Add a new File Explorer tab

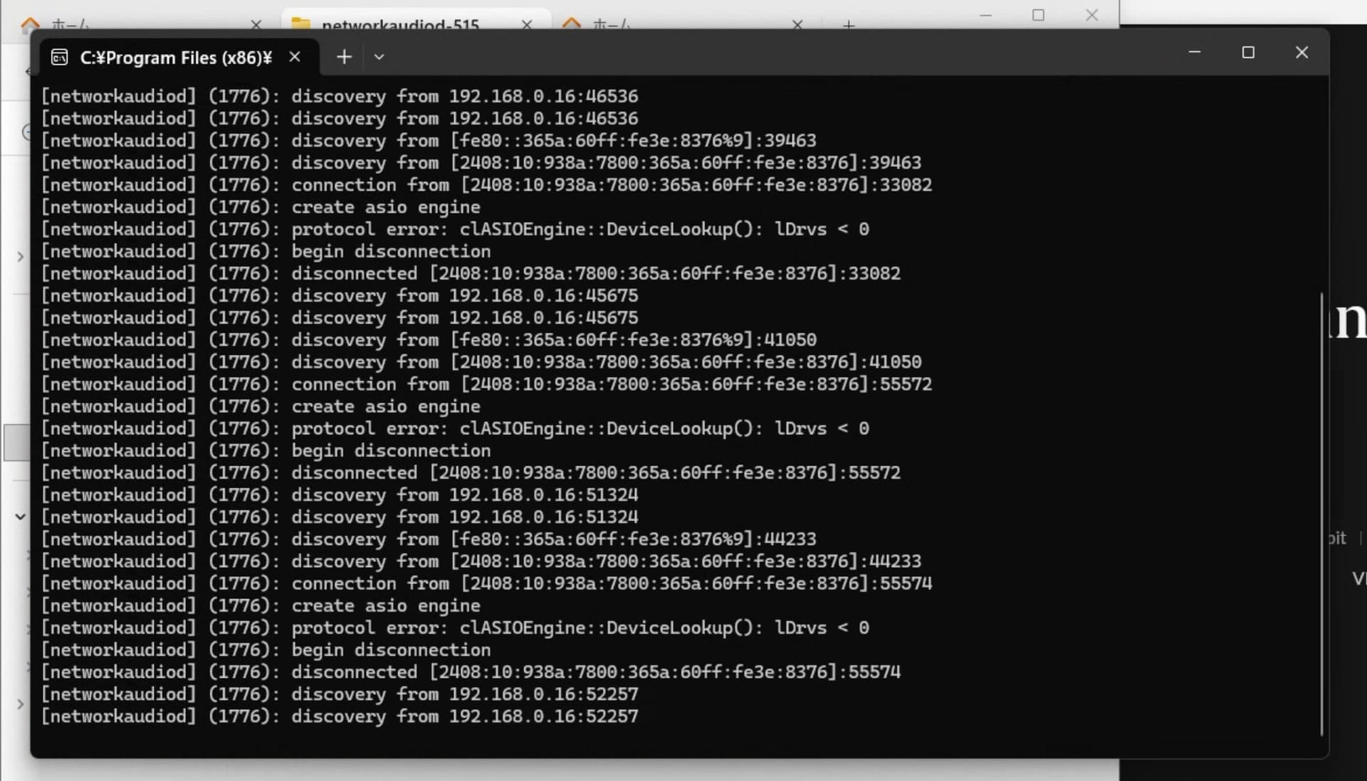point(849,25)
